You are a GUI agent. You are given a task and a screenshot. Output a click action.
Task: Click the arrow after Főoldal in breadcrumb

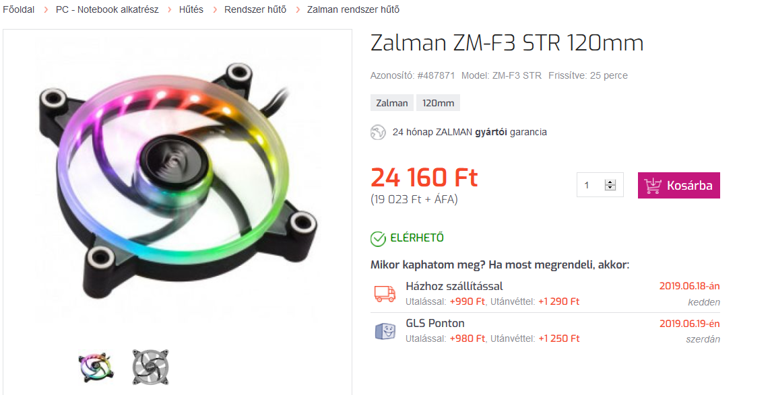click(x=45, y=10)
